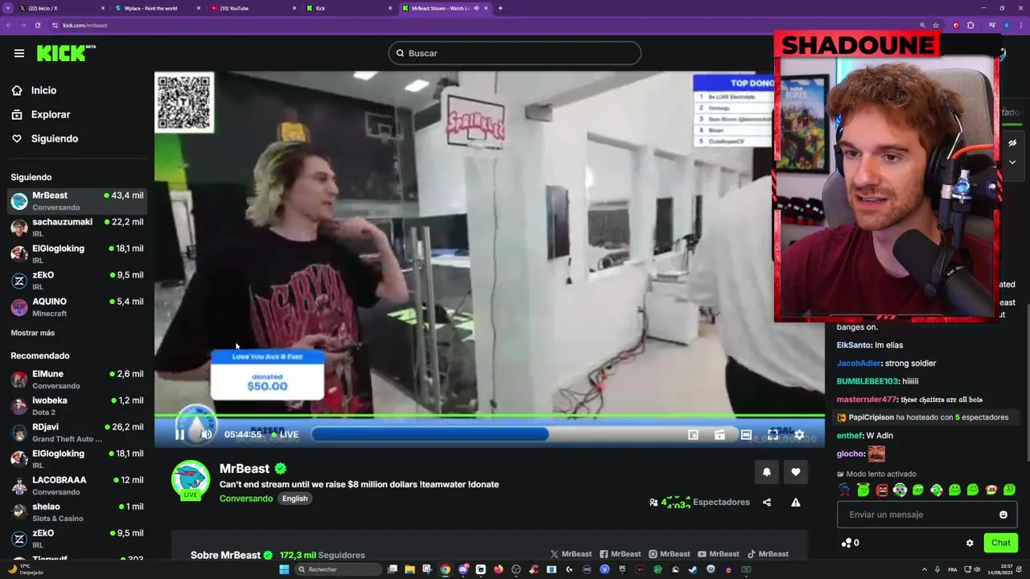Open taskbar volume control
This screenshot has width=1030, height=579.
click(978, 569)
